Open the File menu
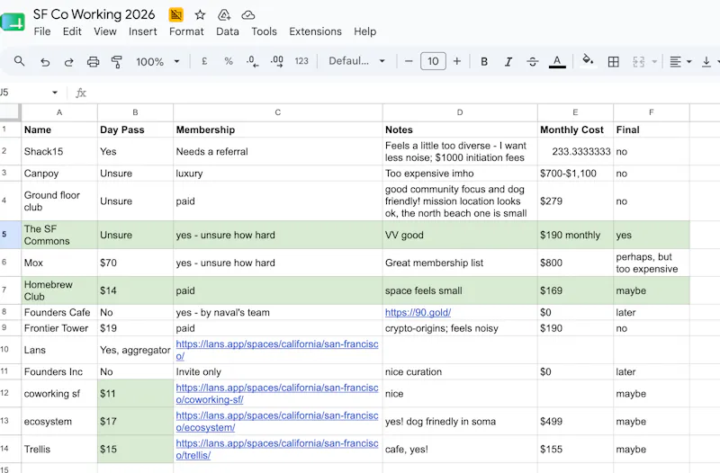The width and height of the screenshot is (720, 473). click(42, 31)
